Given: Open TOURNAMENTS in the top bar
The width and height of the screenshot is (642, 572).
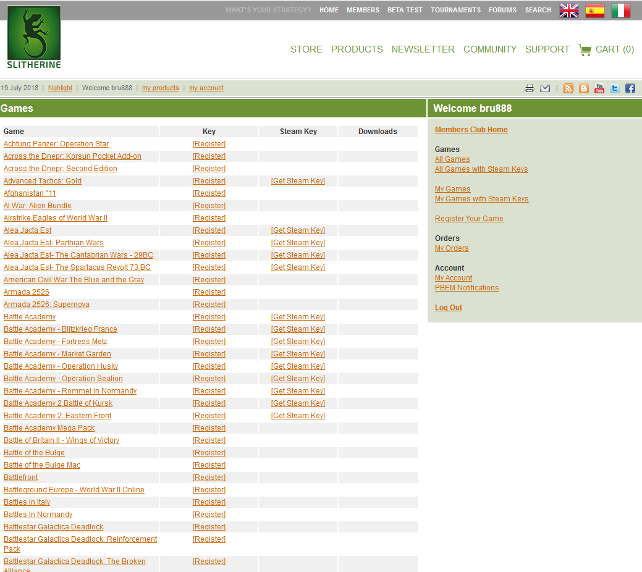Looking at the screenshot, I should tap(455, 10).
